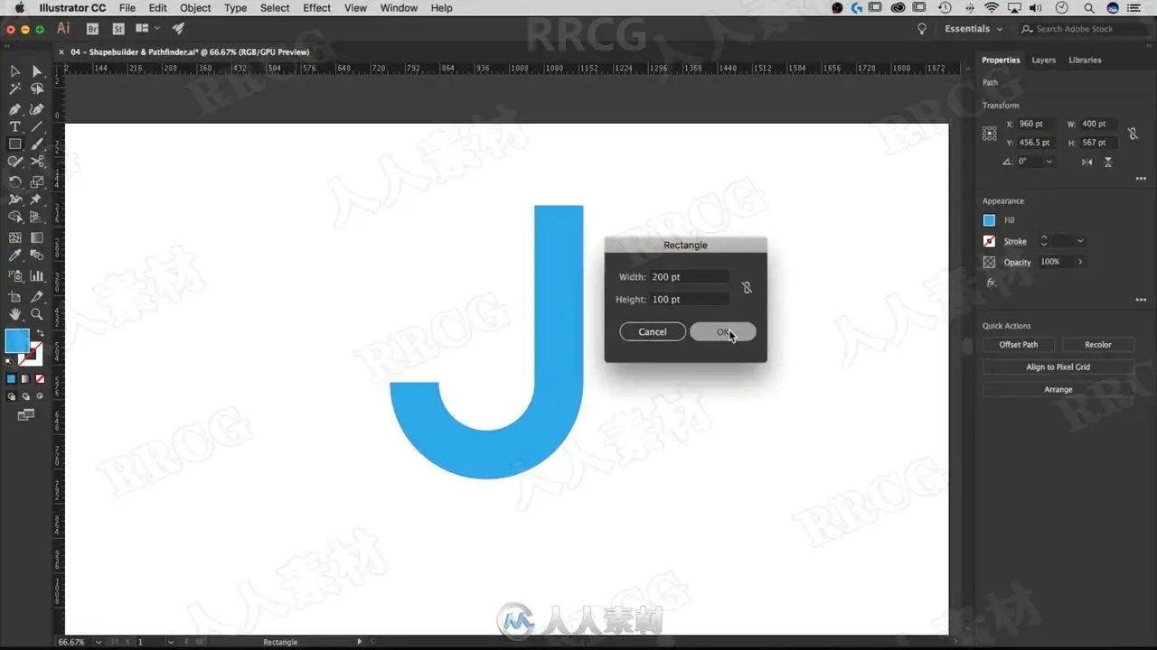Click the Height field in Rectangle dialog

pos(689,300)
